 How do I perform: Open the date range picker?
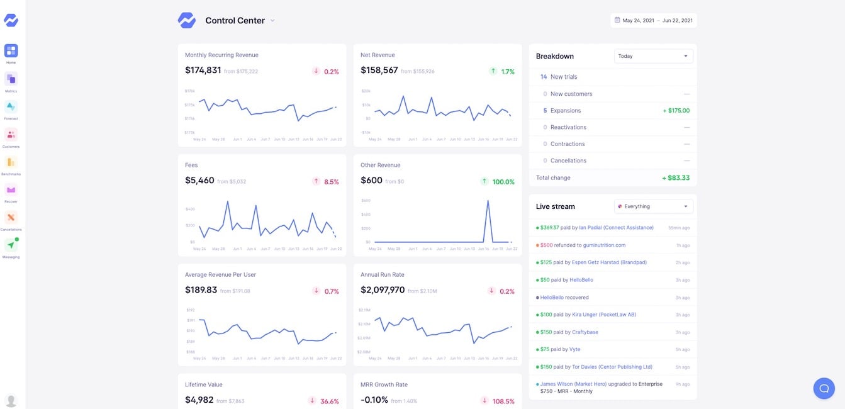(654, 20)
